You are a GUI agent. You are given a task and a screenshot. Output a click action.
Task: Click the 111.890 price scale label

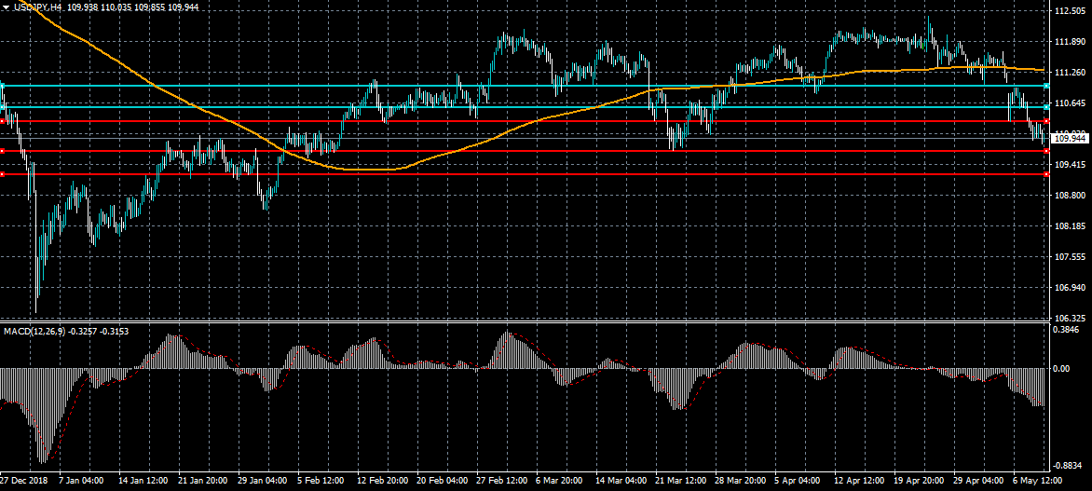coord(1072,42)
